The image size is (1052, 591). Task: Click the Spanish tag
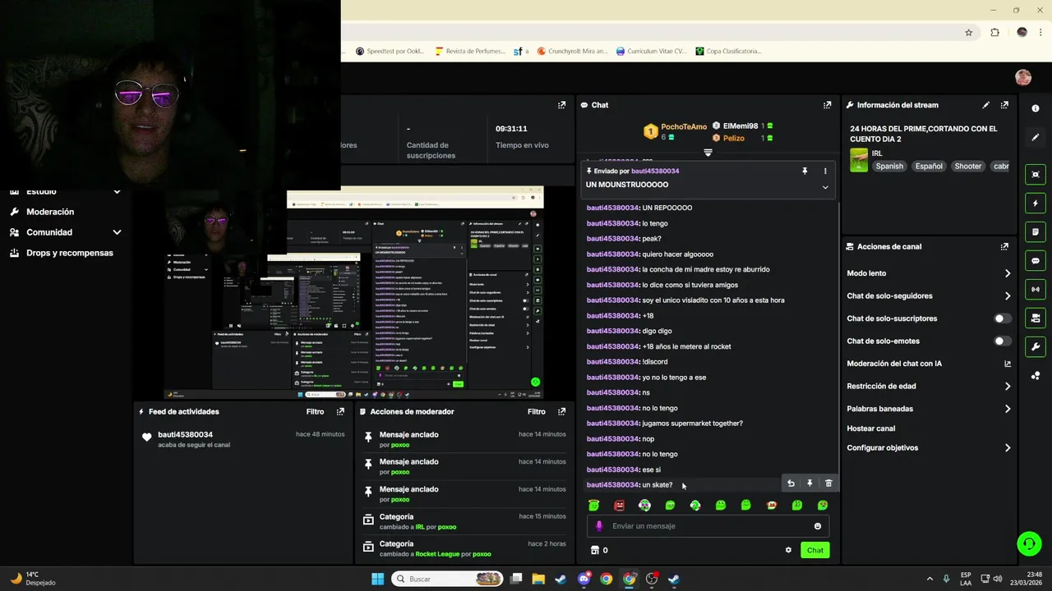tap(889, 166)
